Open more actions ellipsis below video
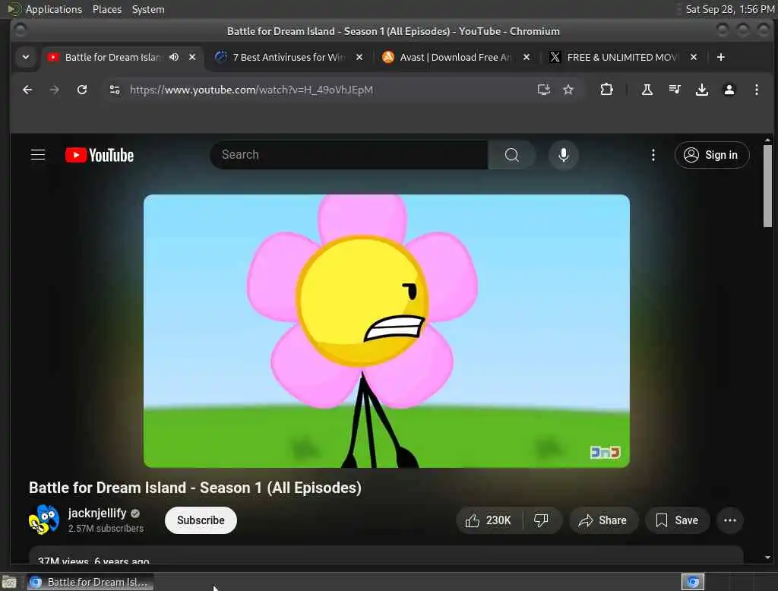Viewport: 778px width, 591px height. click(x=730, y=520)
